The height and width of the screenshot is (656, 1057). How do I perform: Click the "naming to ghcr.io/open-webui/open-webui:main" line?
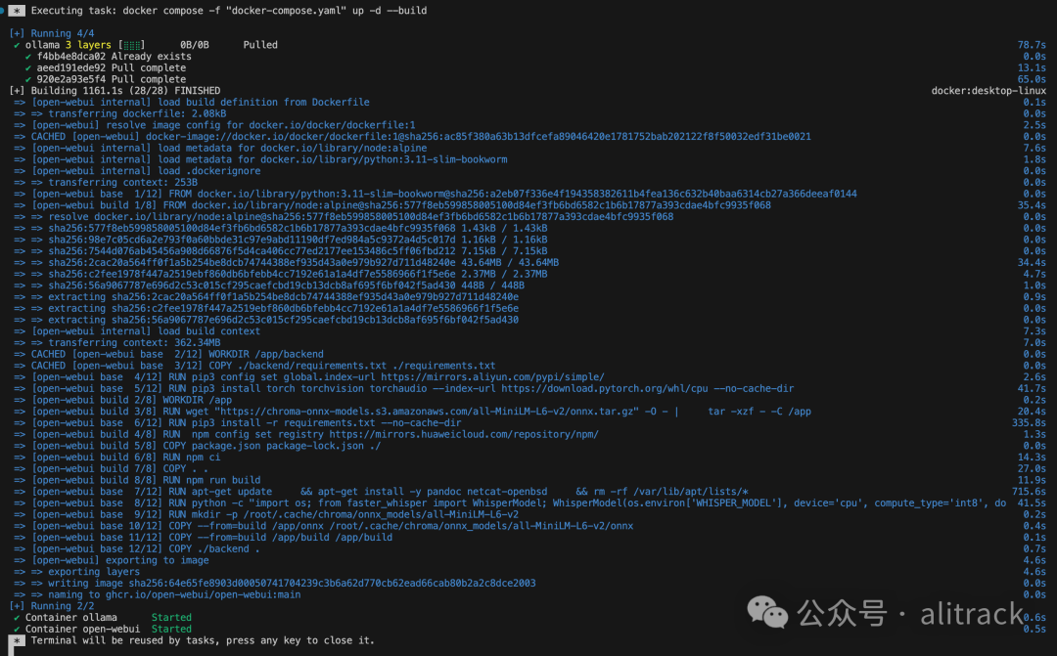point(157,594)
